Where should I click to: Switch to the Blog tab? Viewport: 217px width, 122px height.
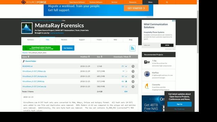[x=131, y=40]
